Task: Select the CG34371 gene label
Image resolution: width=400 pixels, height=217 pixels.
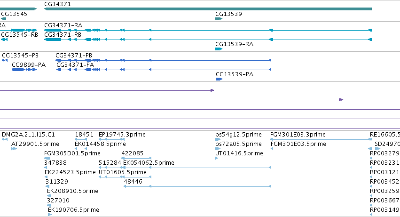Action: click(x=57, y=4)
